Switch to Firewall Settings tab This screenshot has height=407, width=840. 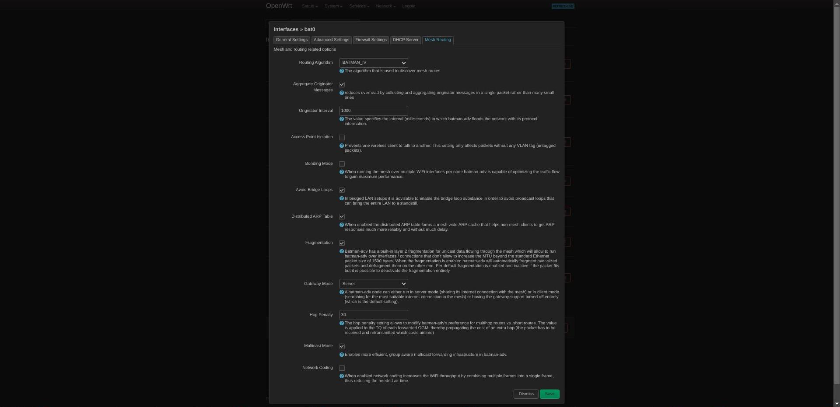click(x=371, y=40)
